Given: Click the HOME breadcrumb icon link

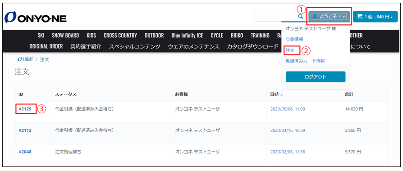Looking at the screenshot, I should coord(25,59).
